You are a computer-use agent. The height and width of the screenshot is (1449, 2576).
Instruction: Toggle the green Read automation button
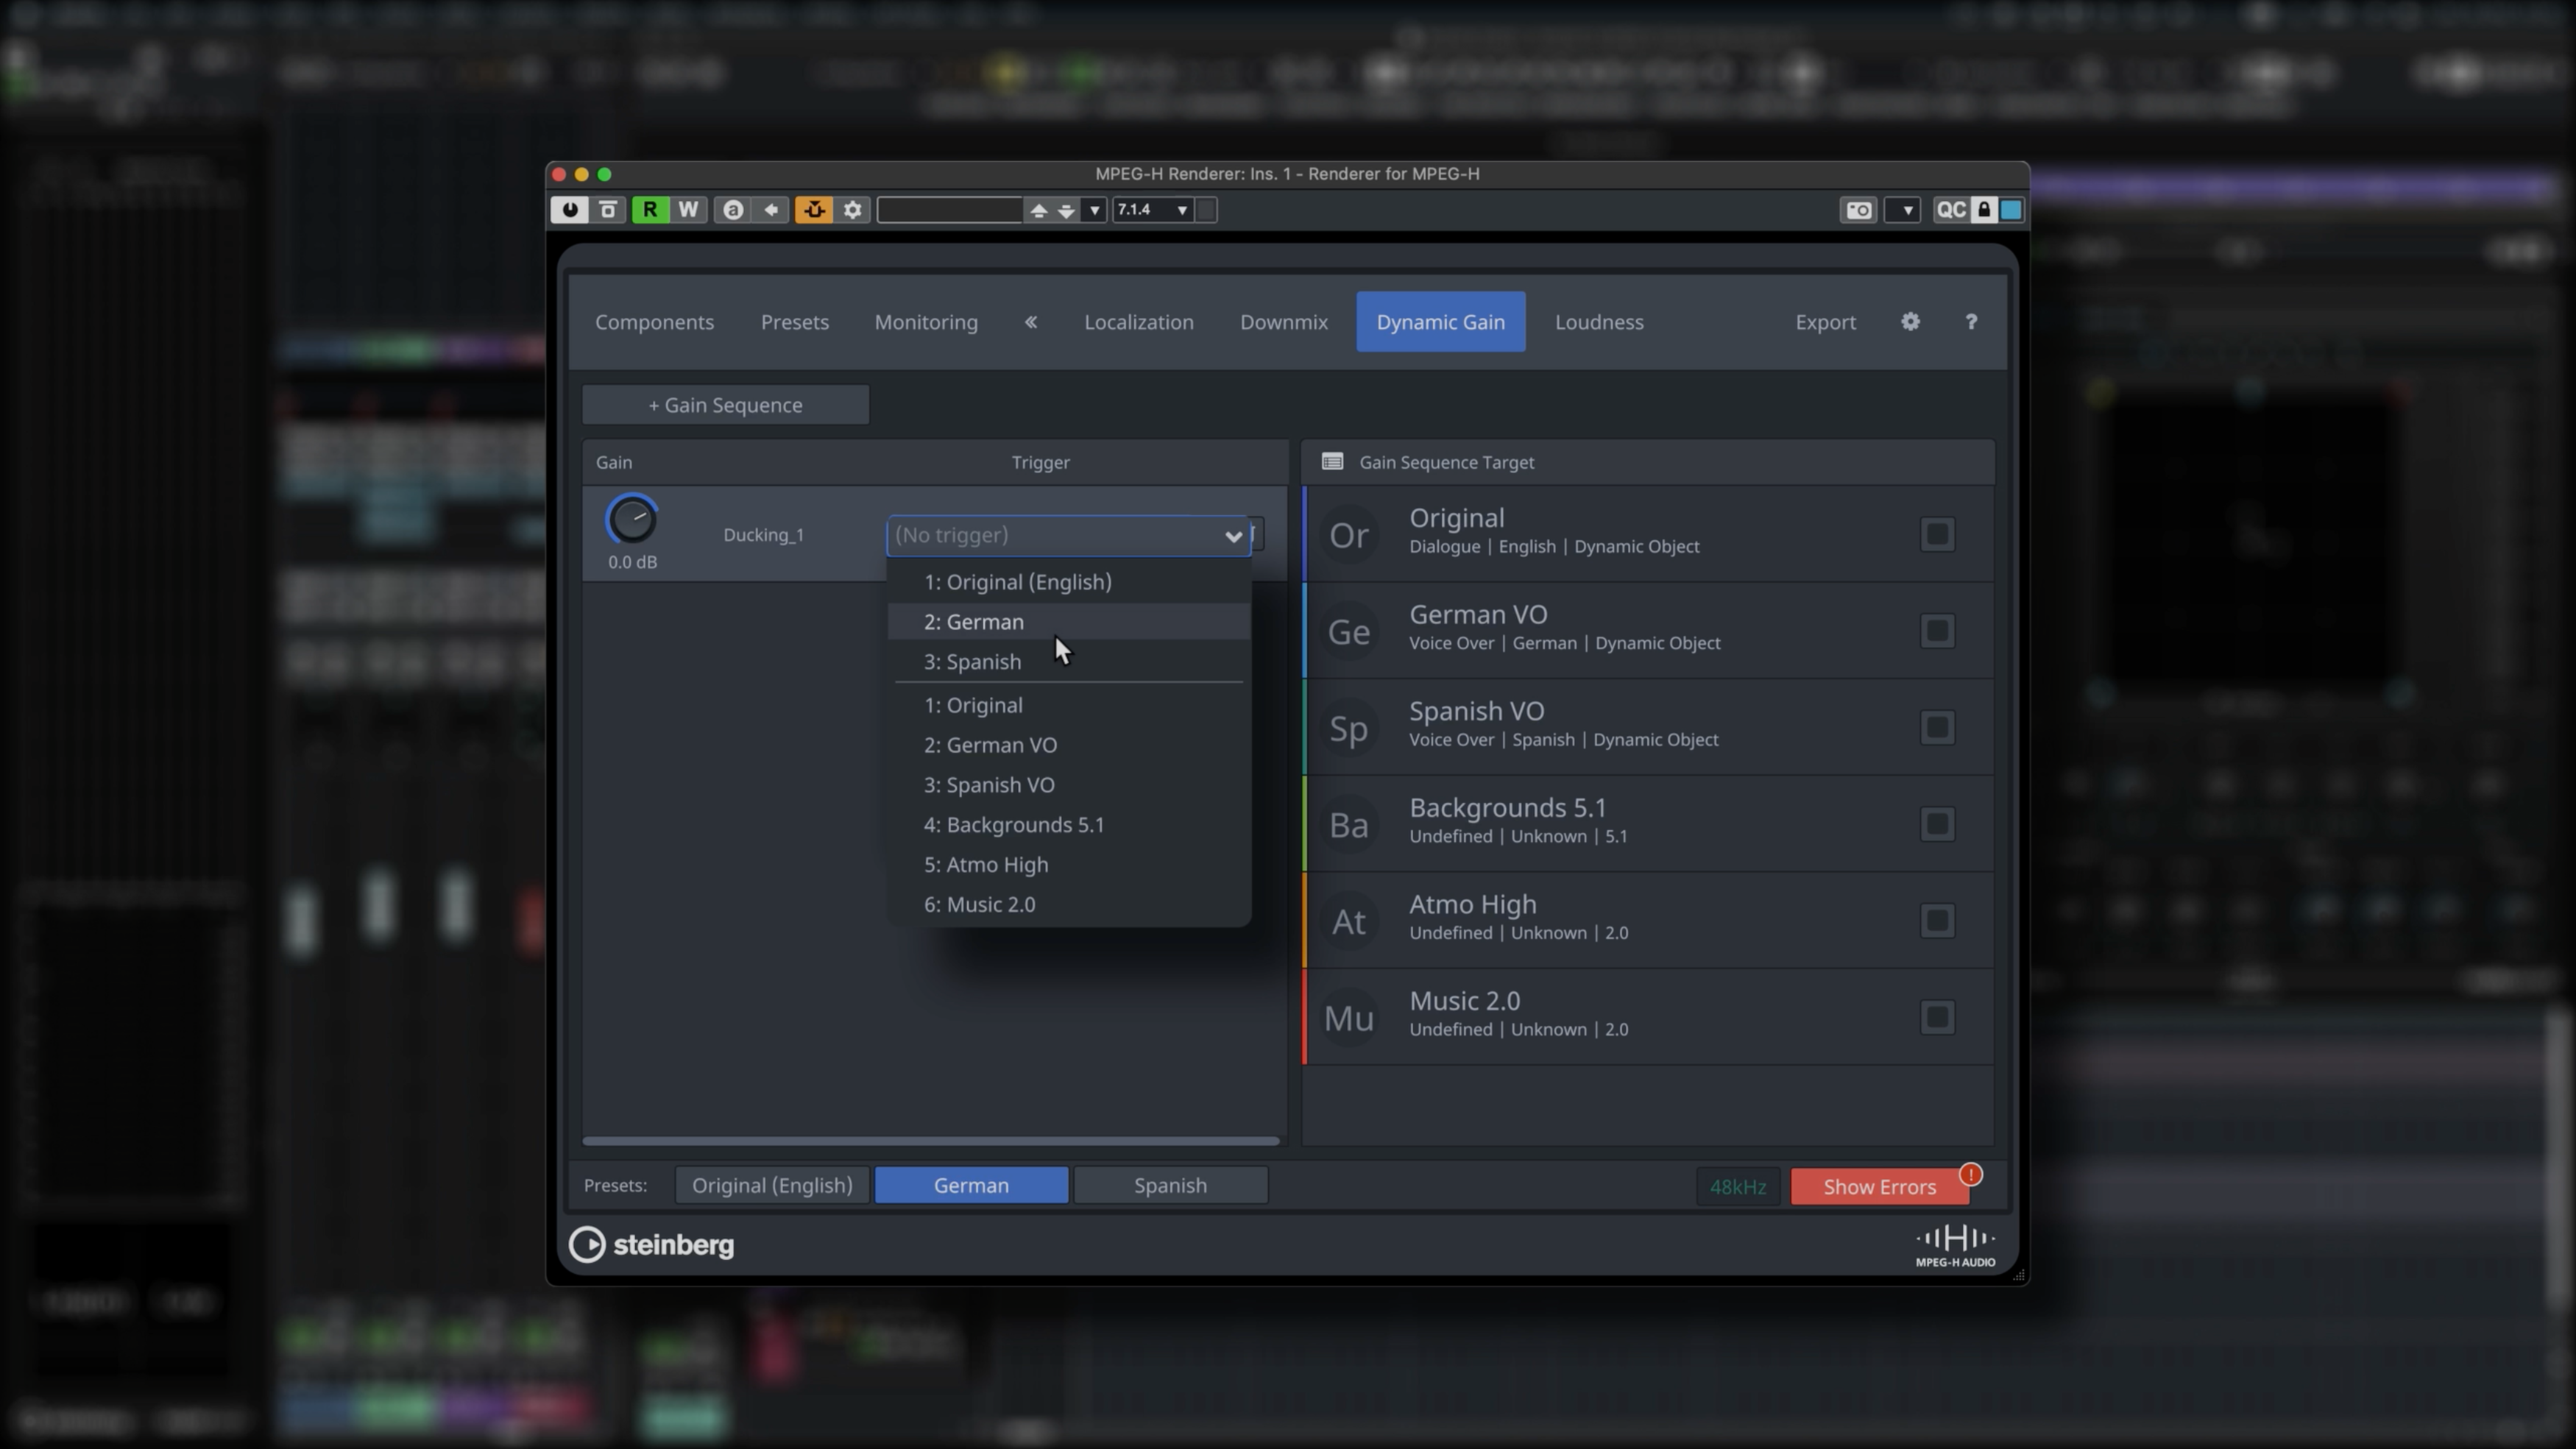[650, 210]
